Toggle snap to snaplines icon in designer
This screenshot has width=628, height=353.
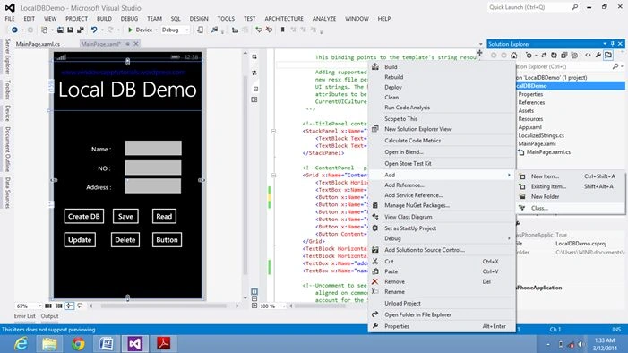[x=69, y=306]
